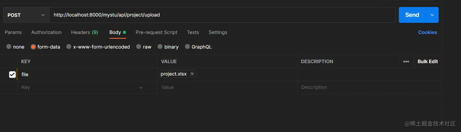Open the Send button's dropdown arrow
This screenshot has width=461, height=132.
click(432, 15)
